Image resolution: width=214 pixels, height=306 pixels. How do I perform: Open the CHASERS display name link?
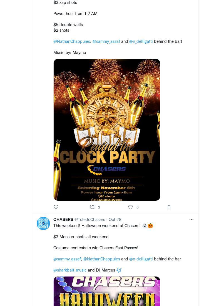point(63,220)
